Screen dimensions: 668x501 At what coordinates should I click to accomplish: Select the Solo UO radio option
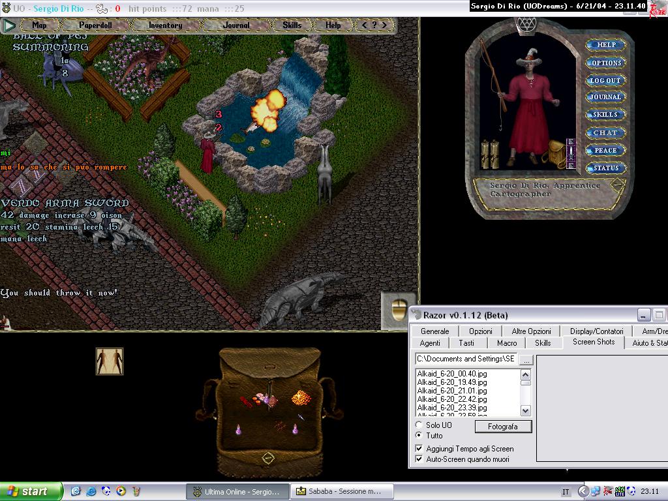[419, 425]
